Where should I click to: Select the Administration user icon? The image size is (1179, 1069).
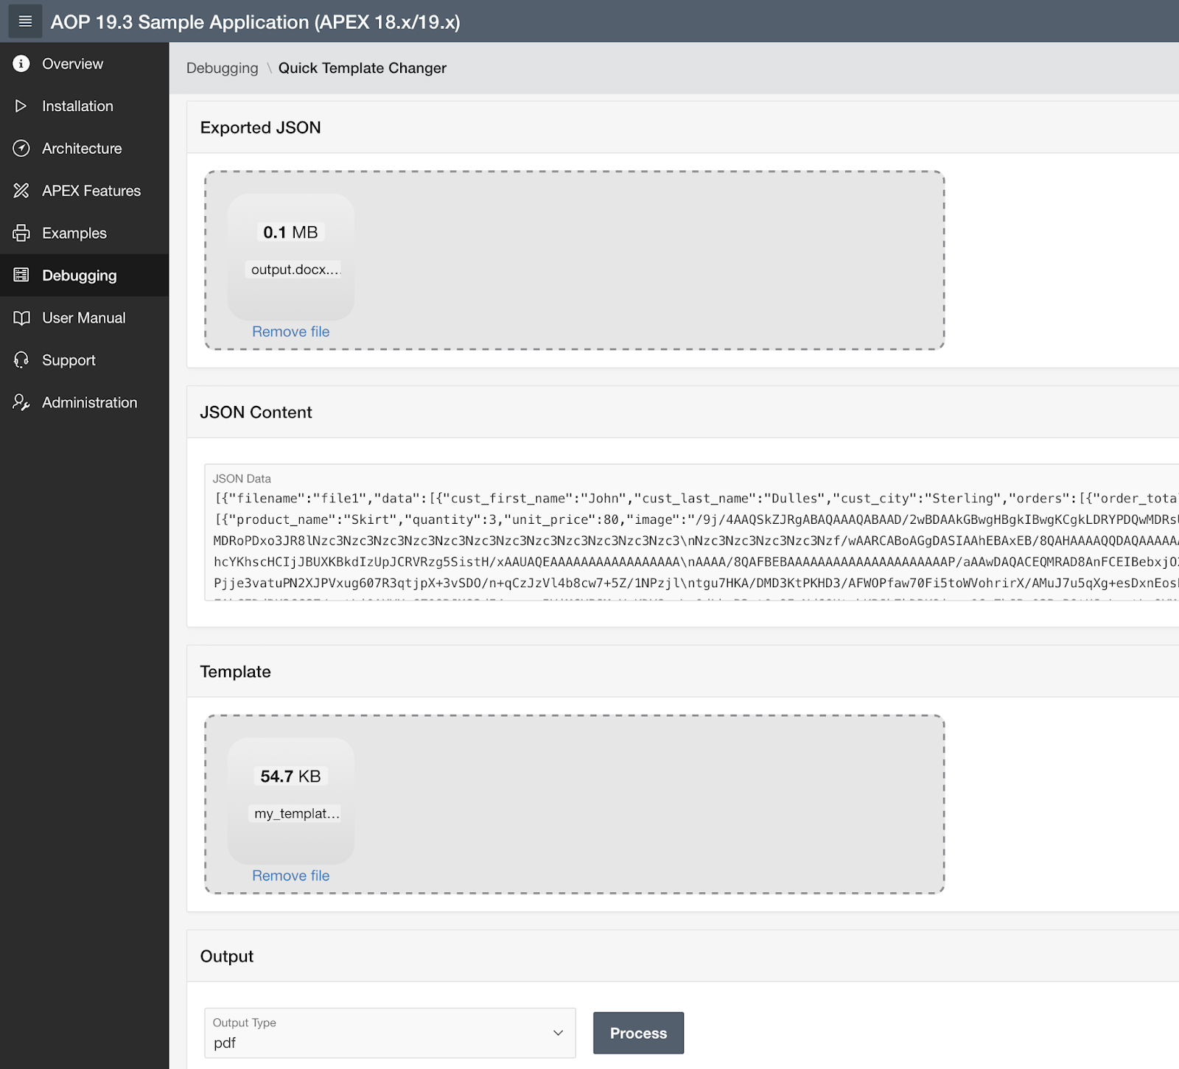tap(21, 402)
